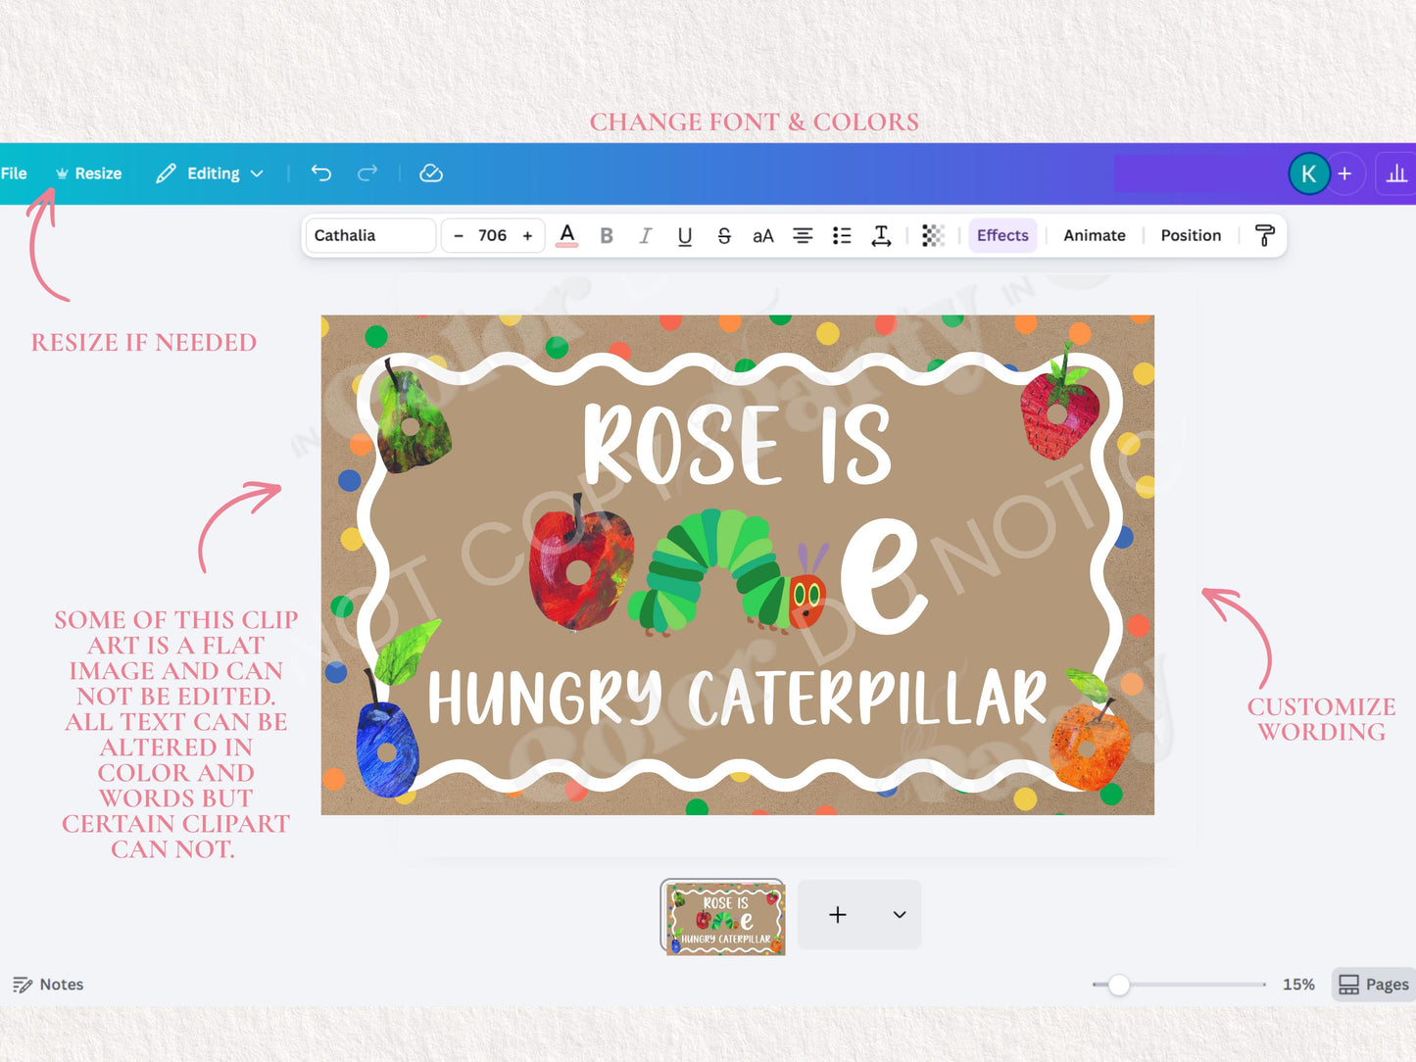Click the cloud save status icon
This screenshot has width=1416, height=1062.
[431, 173]
